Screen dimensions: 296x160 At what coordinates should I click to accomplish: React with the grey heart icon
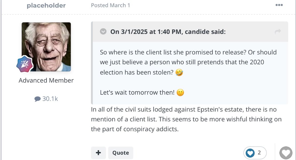286,153
